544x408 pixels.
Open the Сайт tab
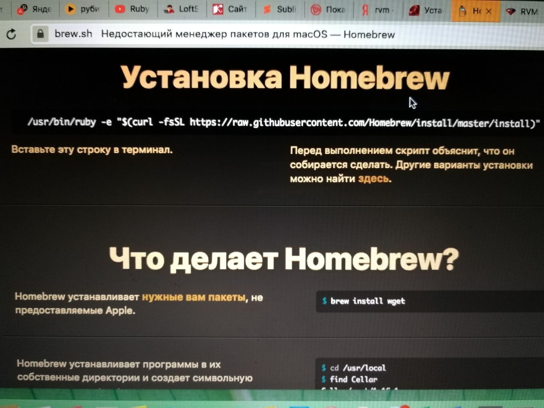230,9
